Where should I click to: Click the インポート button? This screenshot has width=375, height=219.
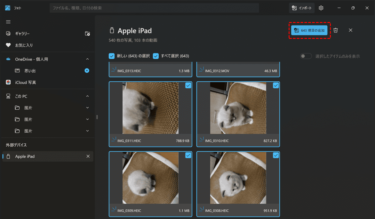coord(302,8)
